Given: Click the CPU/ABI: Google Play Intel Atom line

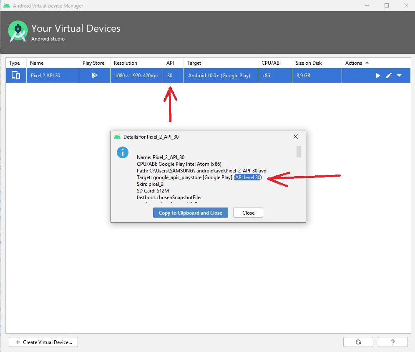Looking at the screenshot, I should (179, 164).
